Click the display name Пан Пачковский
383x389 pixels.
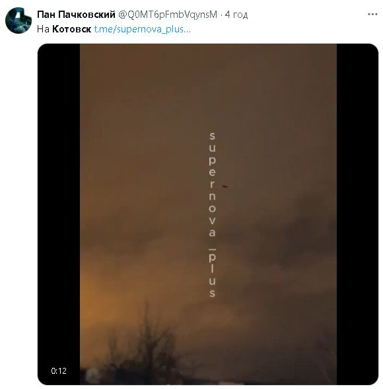pos(76,15)
